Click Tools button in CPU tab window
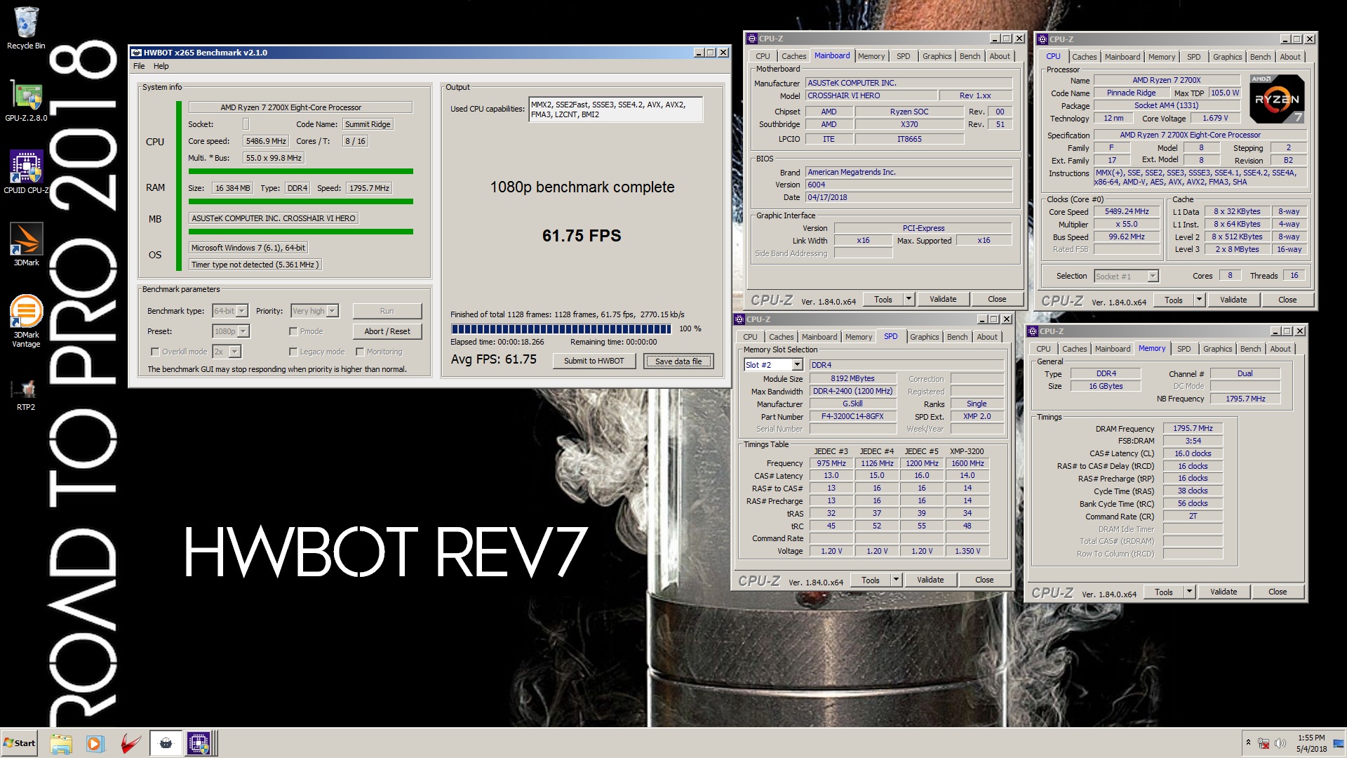Viewport: 1347px width, 758px height. pos(1174,300)
